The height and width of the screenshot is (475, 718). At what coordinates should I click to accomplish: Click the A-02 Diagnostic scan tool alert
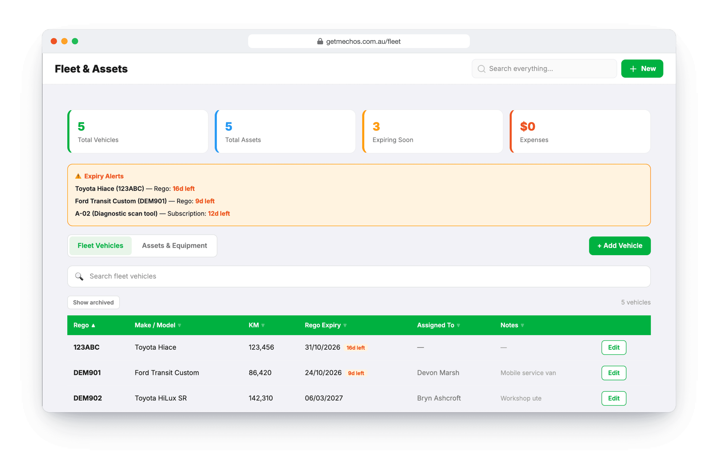tap(152, 213)
